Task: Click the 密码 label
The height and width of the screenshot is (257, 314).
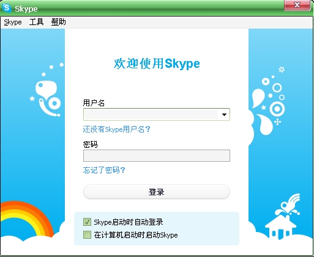Action: pyautogui.click(x=90, y=145)
